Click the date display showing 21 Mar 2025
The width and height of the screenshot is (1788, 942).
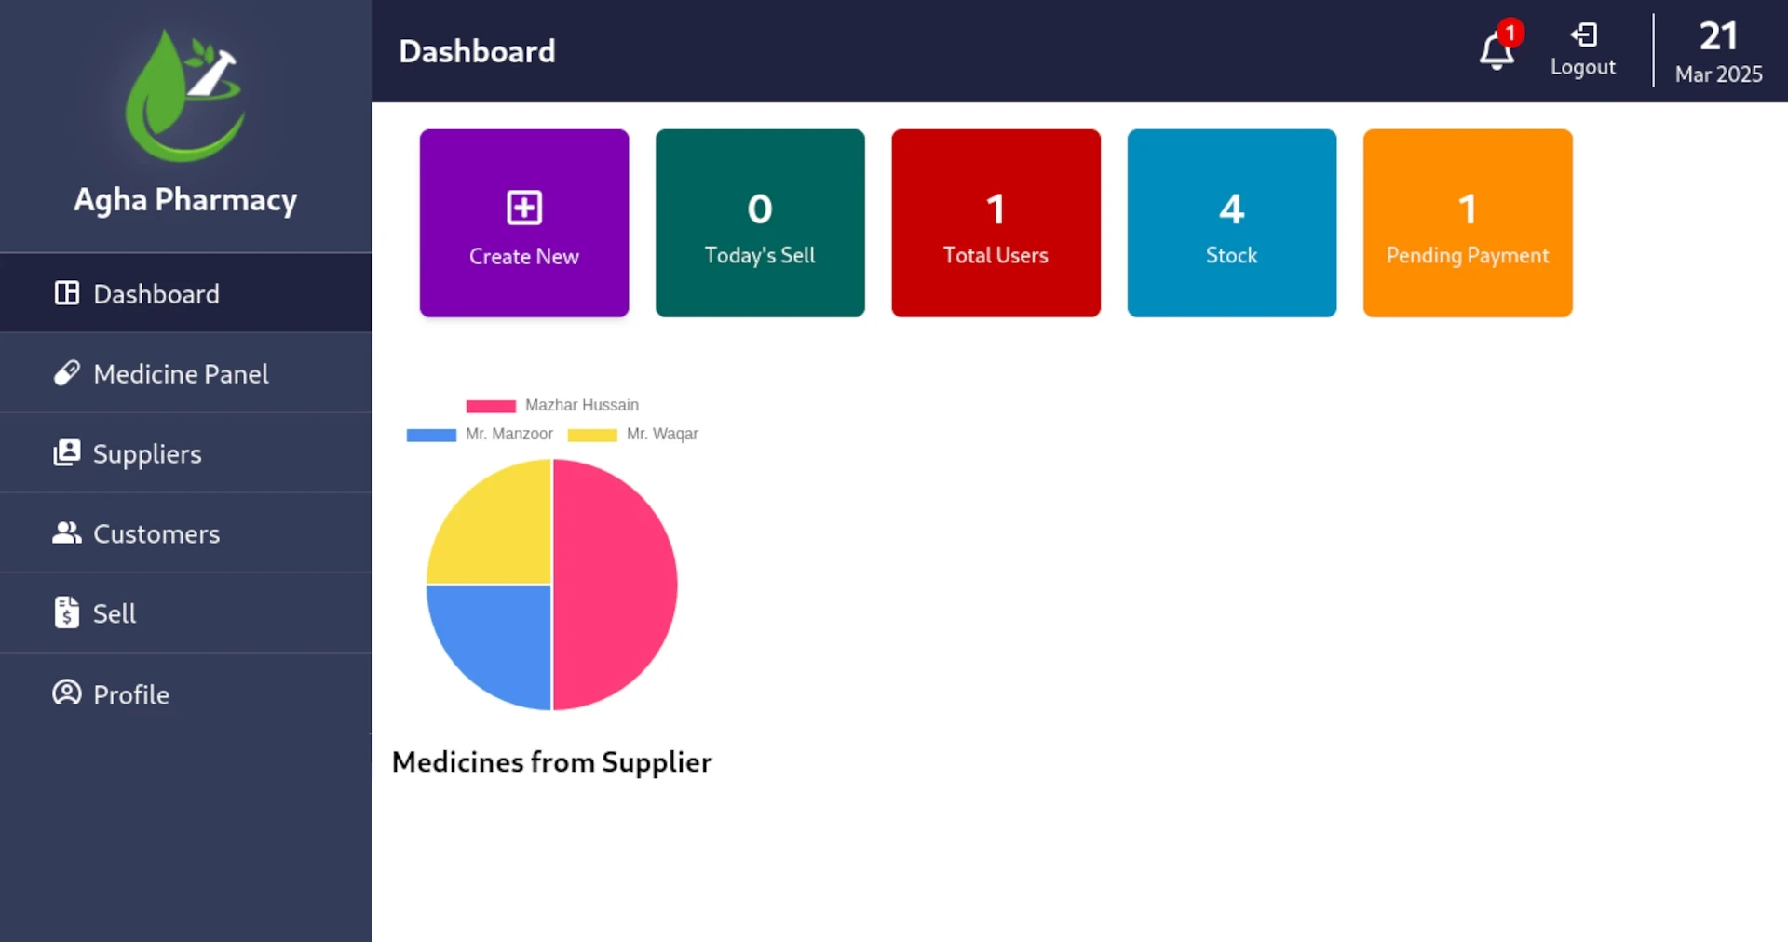(1718, 51)
